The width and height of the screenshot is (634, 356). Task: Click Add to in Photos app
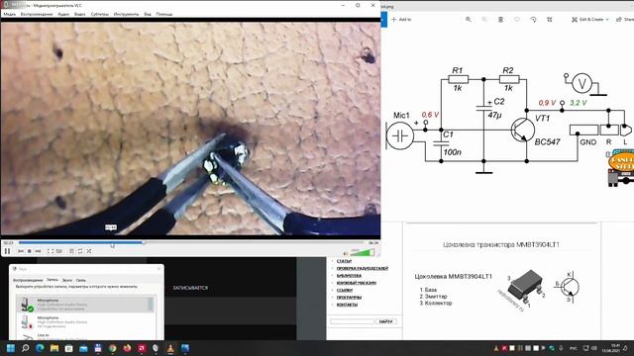pyautogui.click(x=401, y=20)
